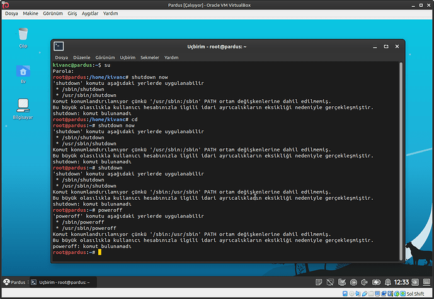Image resolution: width=434 pixels, height=299 pixels.
Task: Maximize the Uçbirim terminal window
Action: 385,46
